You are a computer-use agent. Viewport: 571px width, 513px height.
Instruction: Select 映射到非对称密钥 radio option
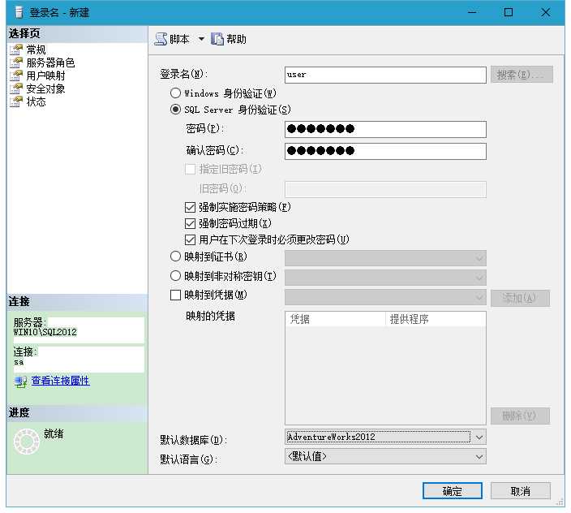click(x=175, y=276)
